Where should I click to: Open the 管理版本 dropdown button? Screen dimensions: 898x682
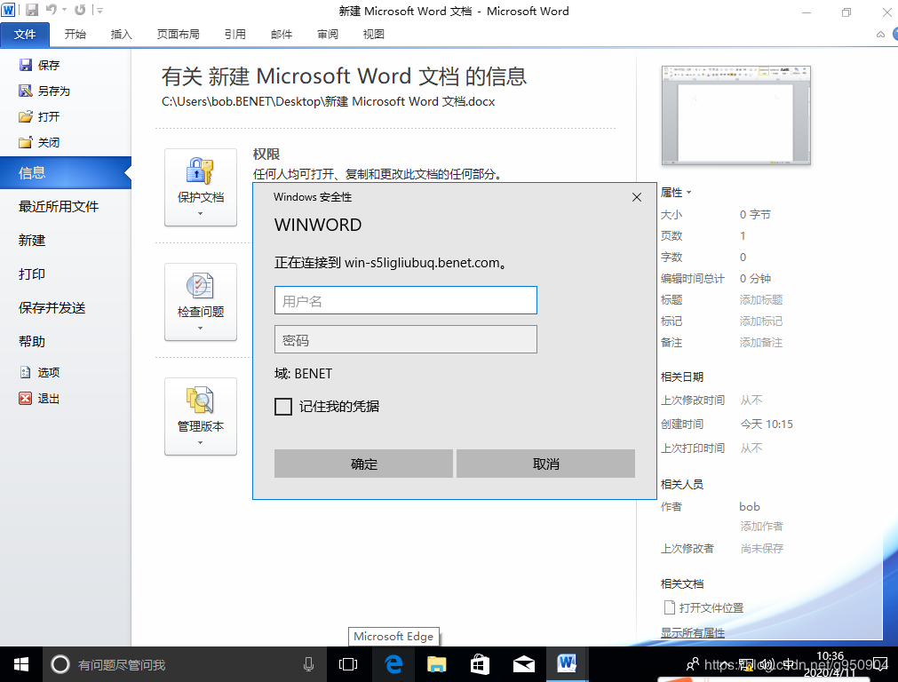tap(201, 416)
